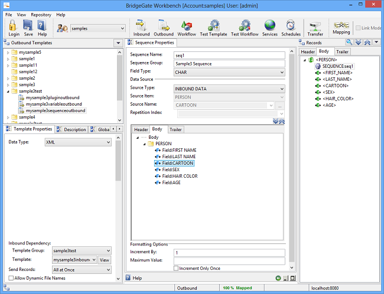Maximize the Help panel
Viewport: 384px width, 294px height.
pyautogui.click(x=292, y=278)
